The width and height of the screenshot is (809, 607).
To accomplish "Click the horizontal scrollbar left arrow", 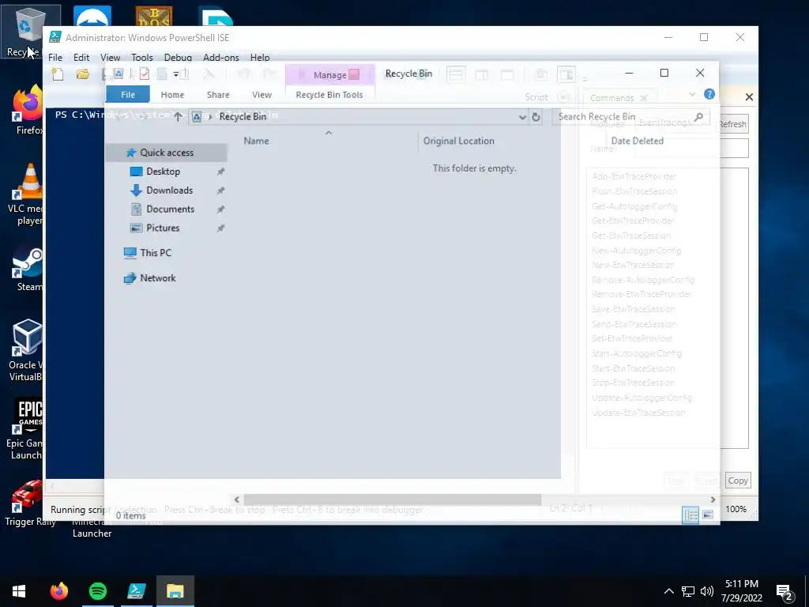I will click(237, 500).
